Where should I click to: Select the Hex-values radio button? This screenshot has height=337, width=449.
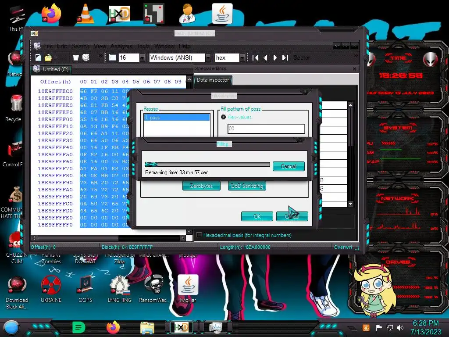[x=223, y=117]
